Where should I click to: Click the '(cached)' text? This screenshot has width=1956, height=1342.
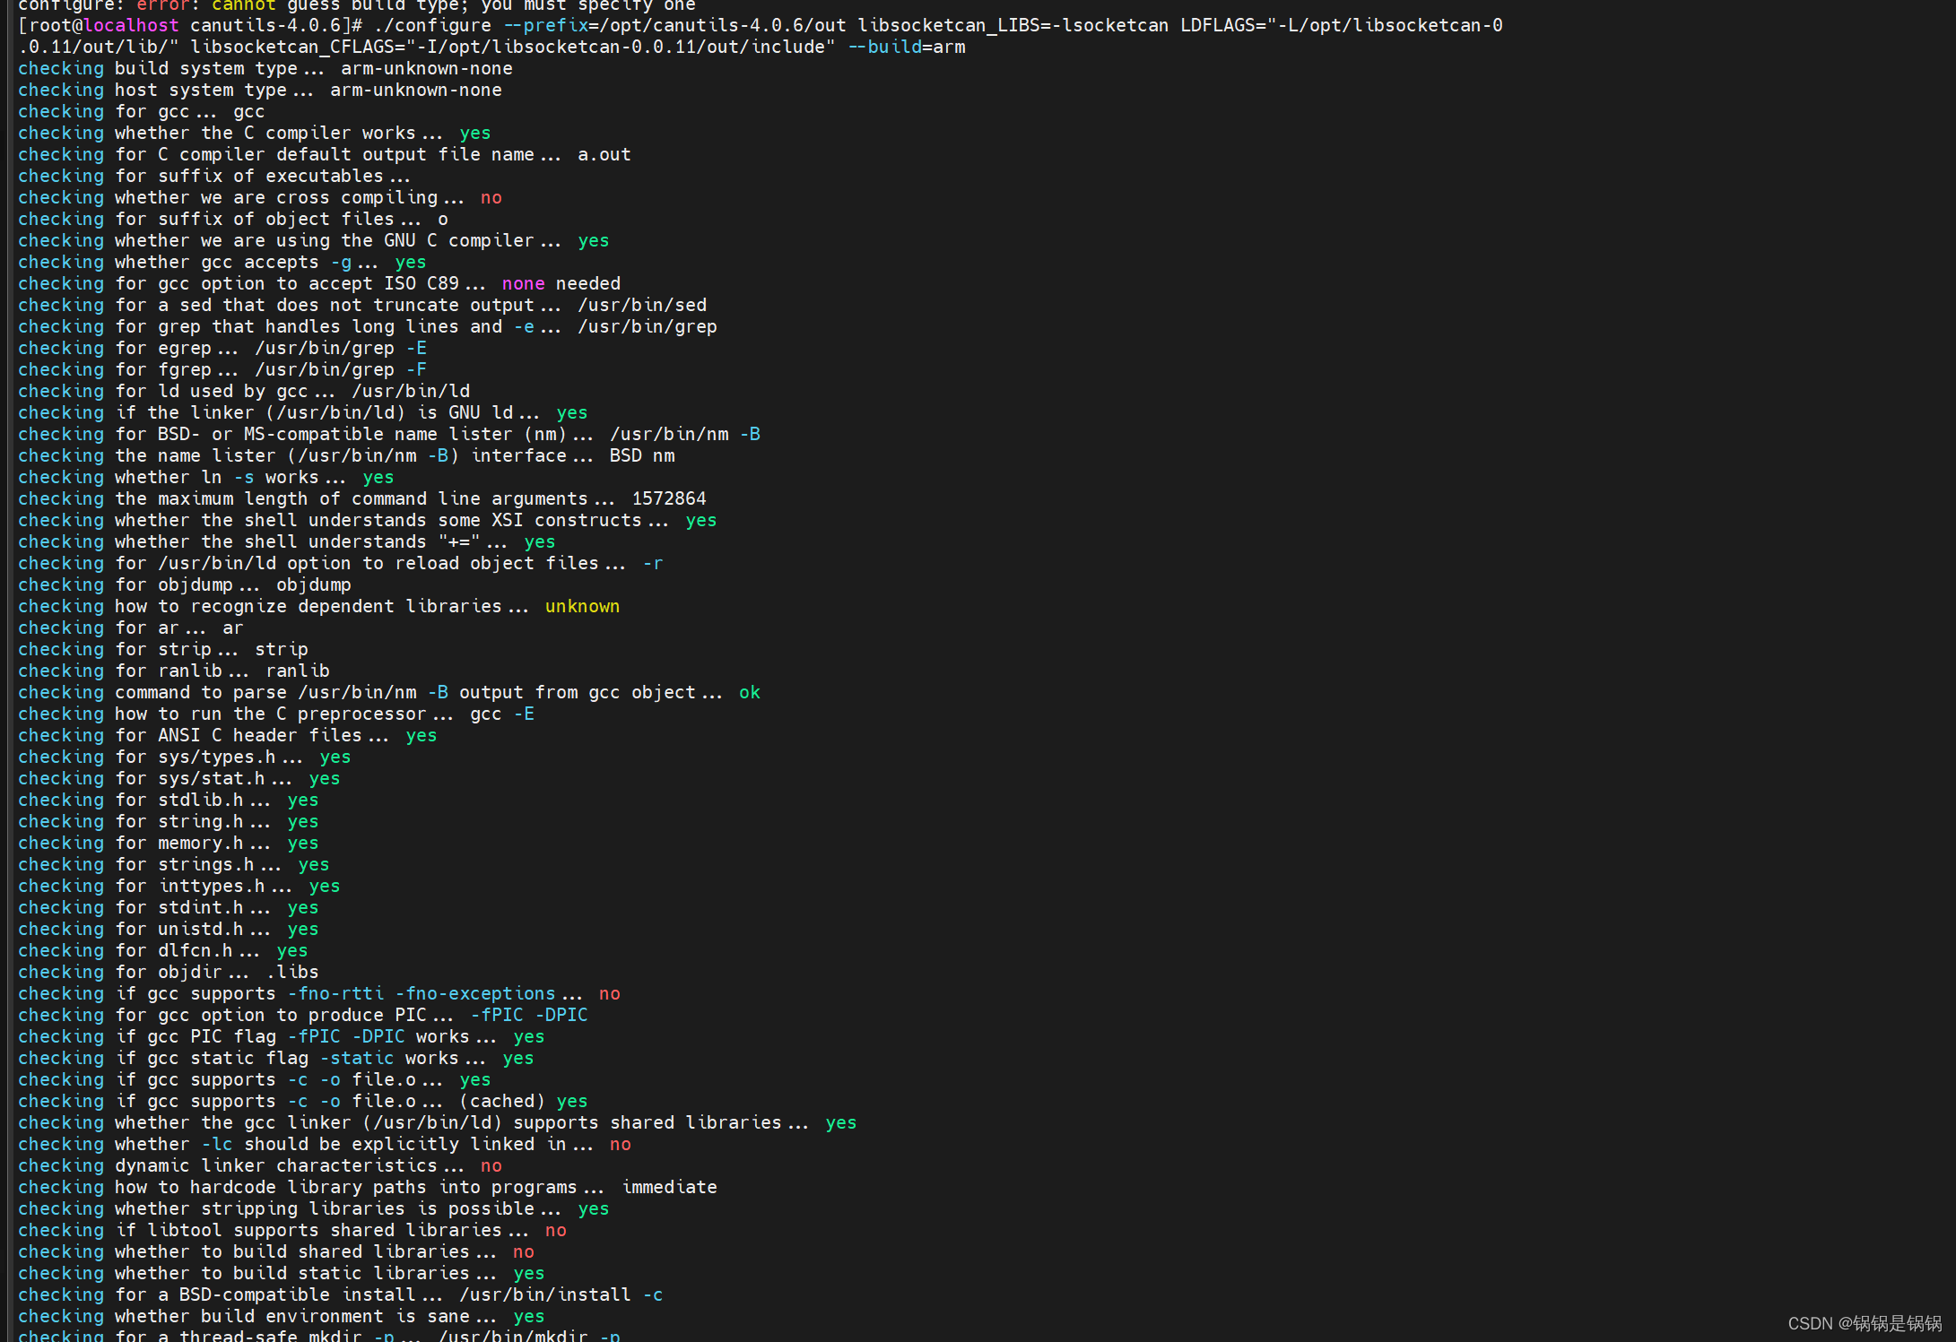coord(502,1101)
